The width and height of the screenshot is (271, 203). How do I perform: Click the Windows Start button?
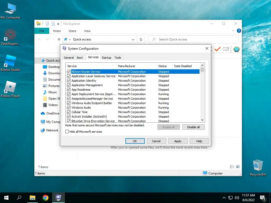coord(6,198)
